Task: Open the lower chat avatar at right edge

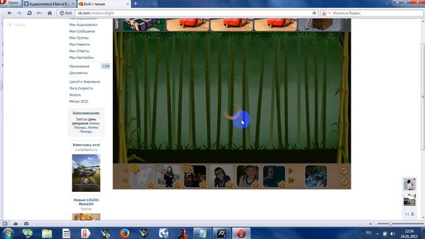Action: [410, 200]
